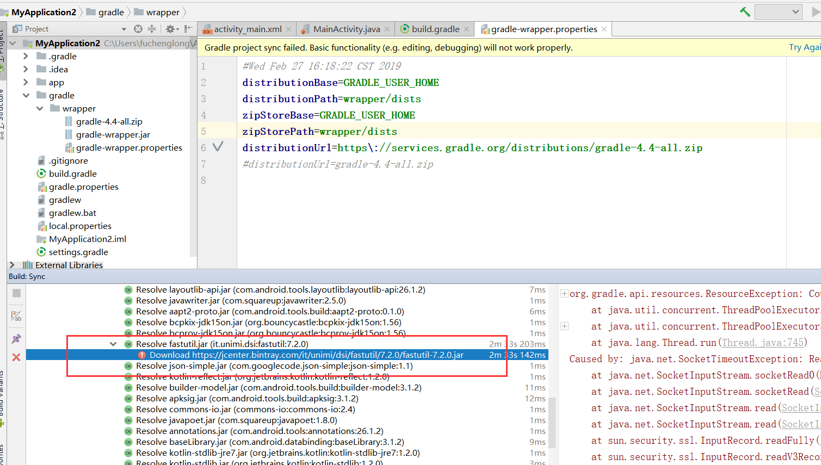Open the Project view selector dropdown
821x465 pixels.
tap(124, 29)
